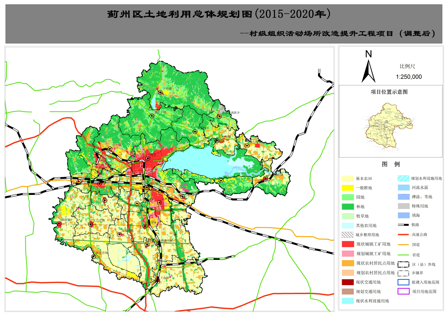Click the 下营镇 town marker
This screenshot has width=447, height=315.
point(160,92)
